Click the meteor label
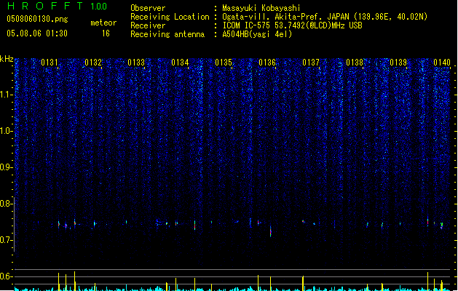This screenshot has height=291, width=458. click(x=103, y=23)
